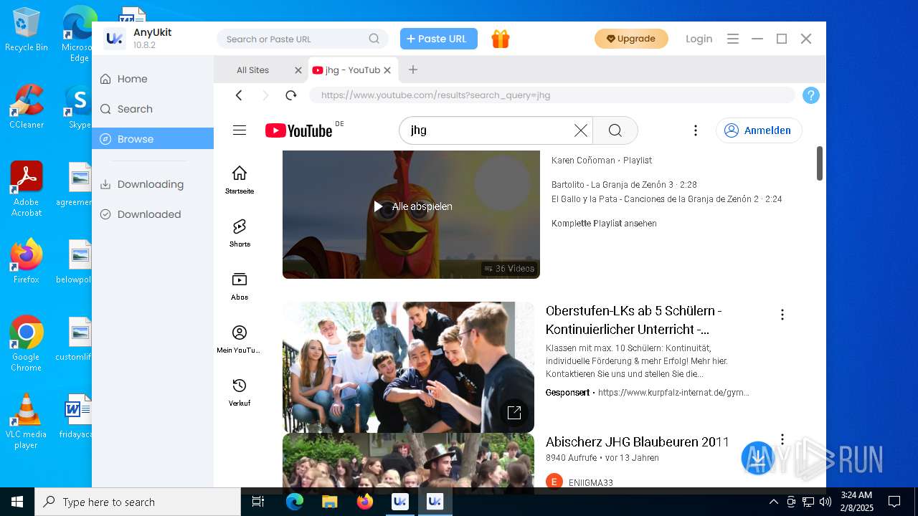The image size is (918, 516).
Task: Open external link icon on ad thumbnail
Action: [x=514, y=412]
